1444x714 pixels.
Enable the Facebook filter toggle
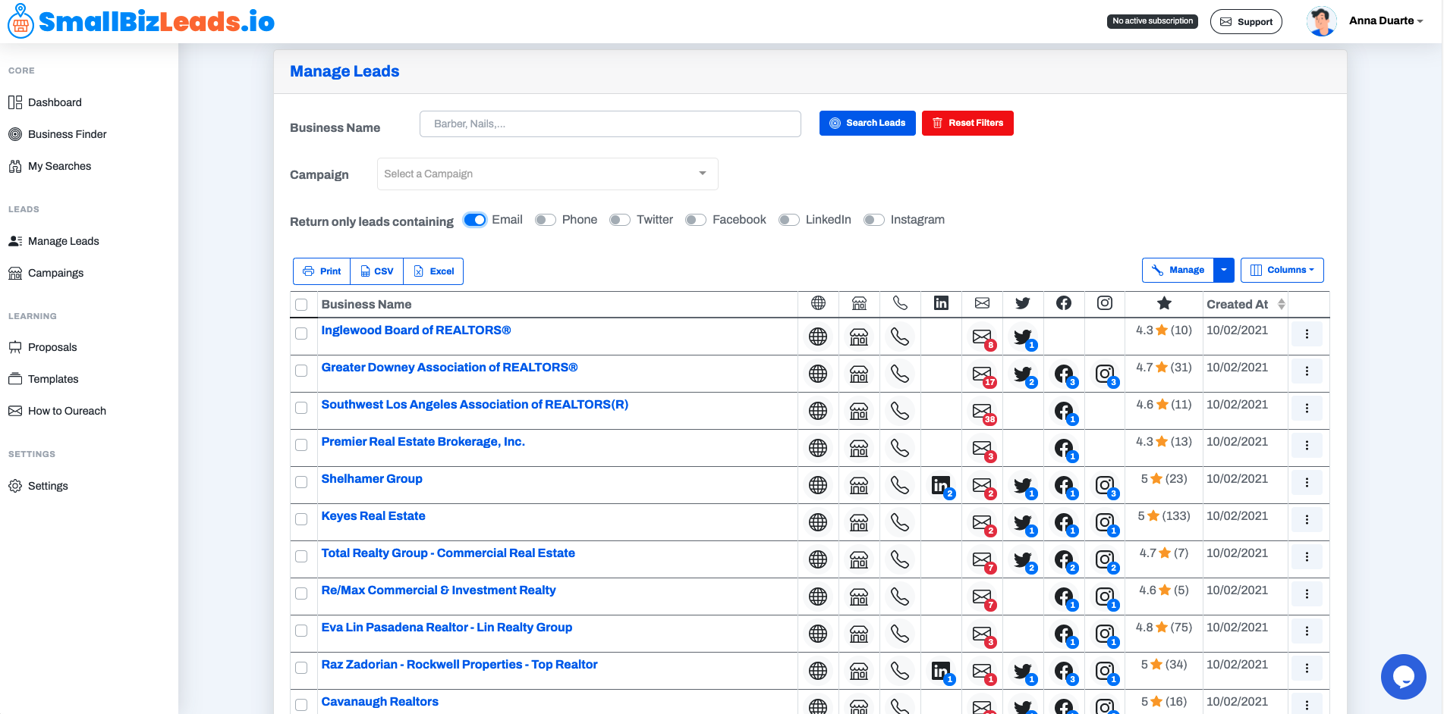click(695, 219)
